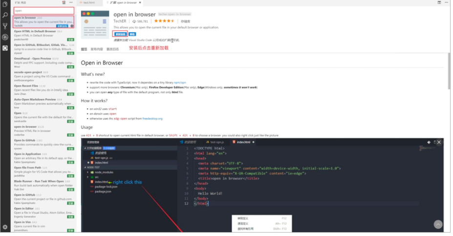This screenshot has width=453, height=236.
Task: Select Open in Application list entry
Action: coord(43,158)
